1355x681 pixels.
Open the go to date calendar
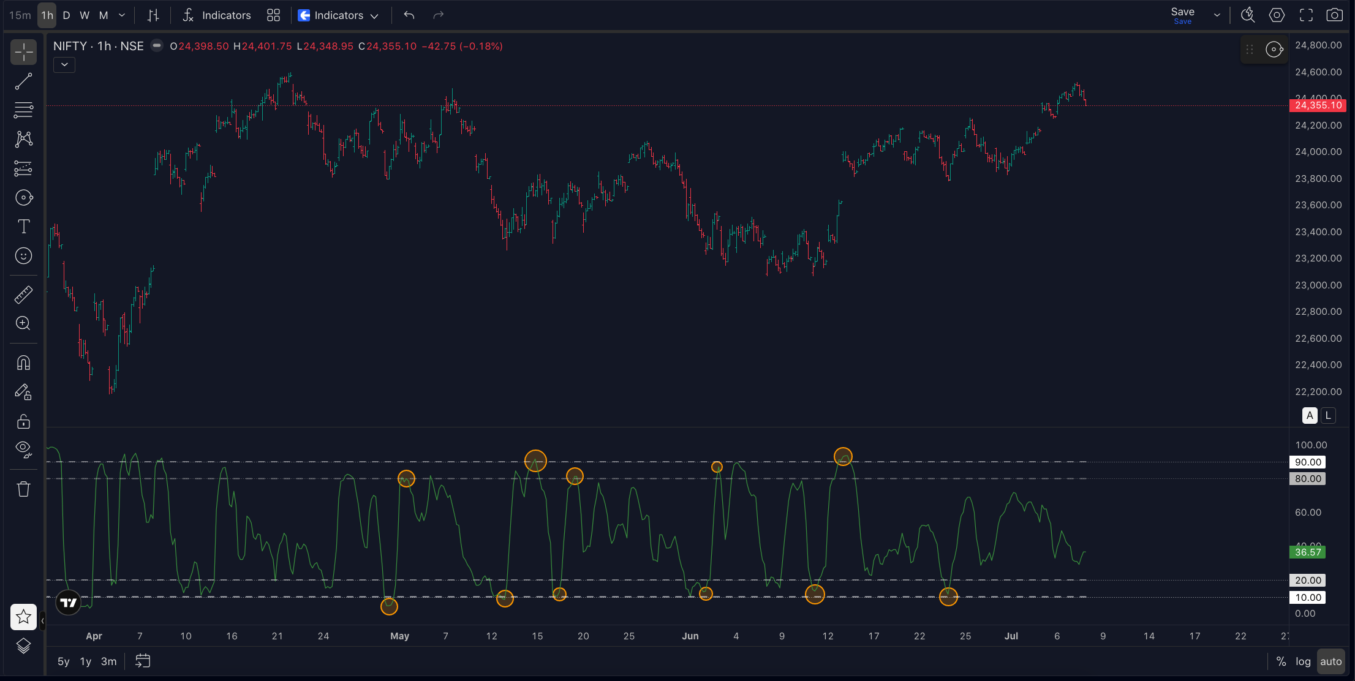point(143,661)
